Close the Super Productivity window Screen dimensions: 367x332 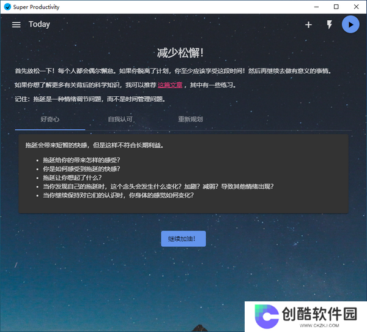[x=356, y=7]
